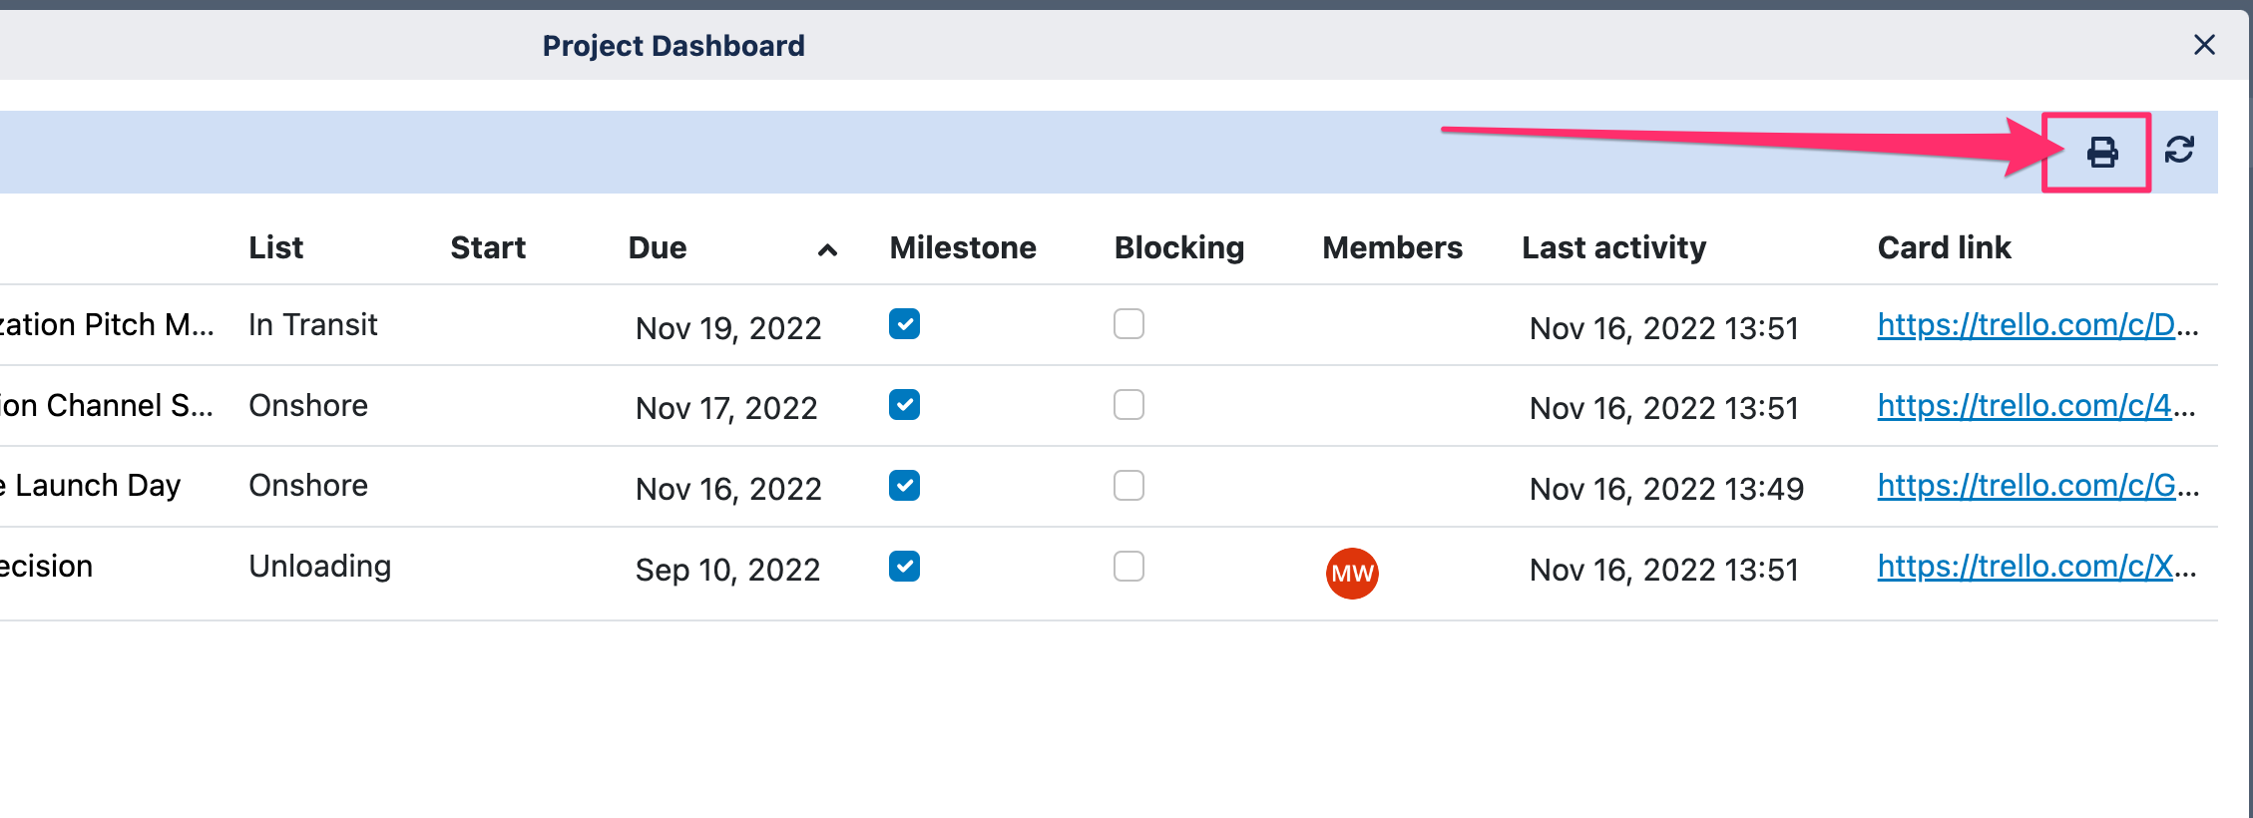Viewport: 2253px width, 818px height.
Task: Open the trello.com/c/G... card link
Action: tap(2037, 486)
